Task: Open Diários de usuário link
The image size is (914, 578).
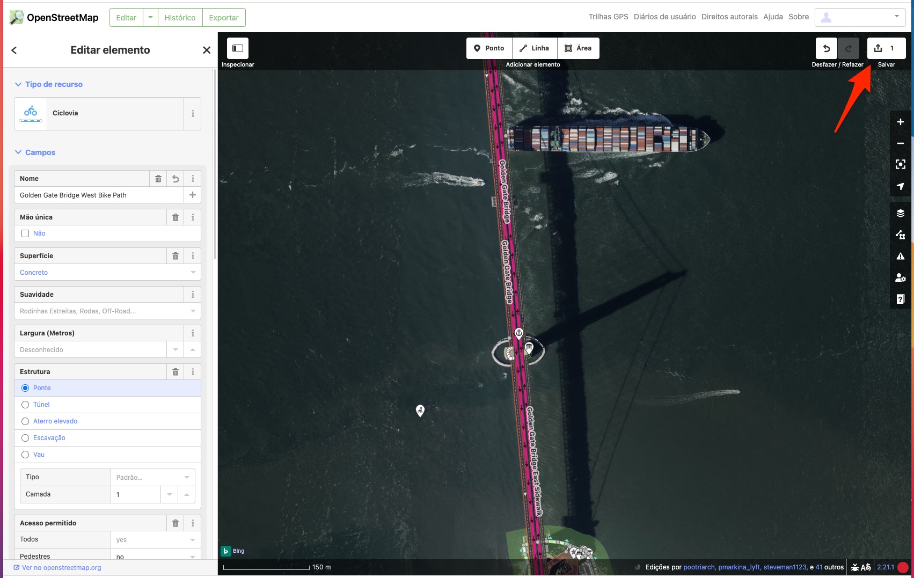Action: 664,17
